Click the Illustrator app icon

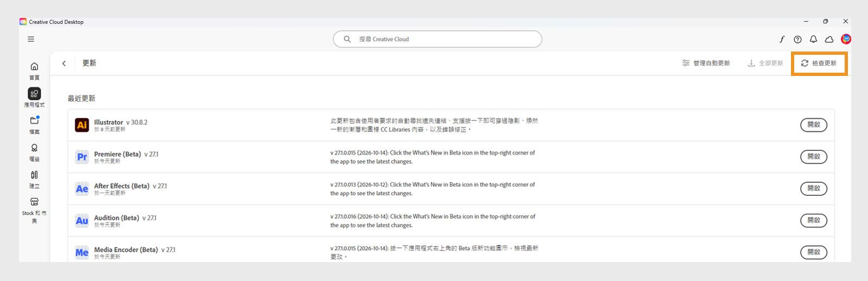82,125
